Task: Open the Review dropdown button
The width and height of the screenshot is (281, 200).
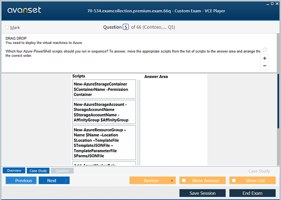Action: coord(153,180)
